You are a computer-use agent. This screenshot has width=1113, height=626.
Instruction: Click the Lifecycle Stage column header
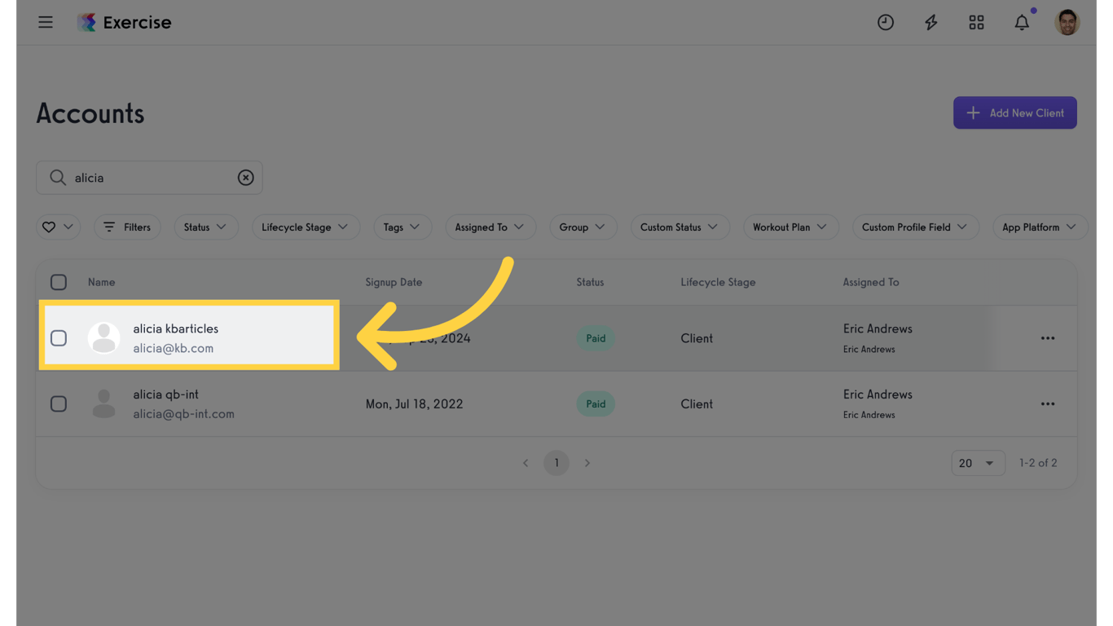pyautogui.click(x=718, y=282)
